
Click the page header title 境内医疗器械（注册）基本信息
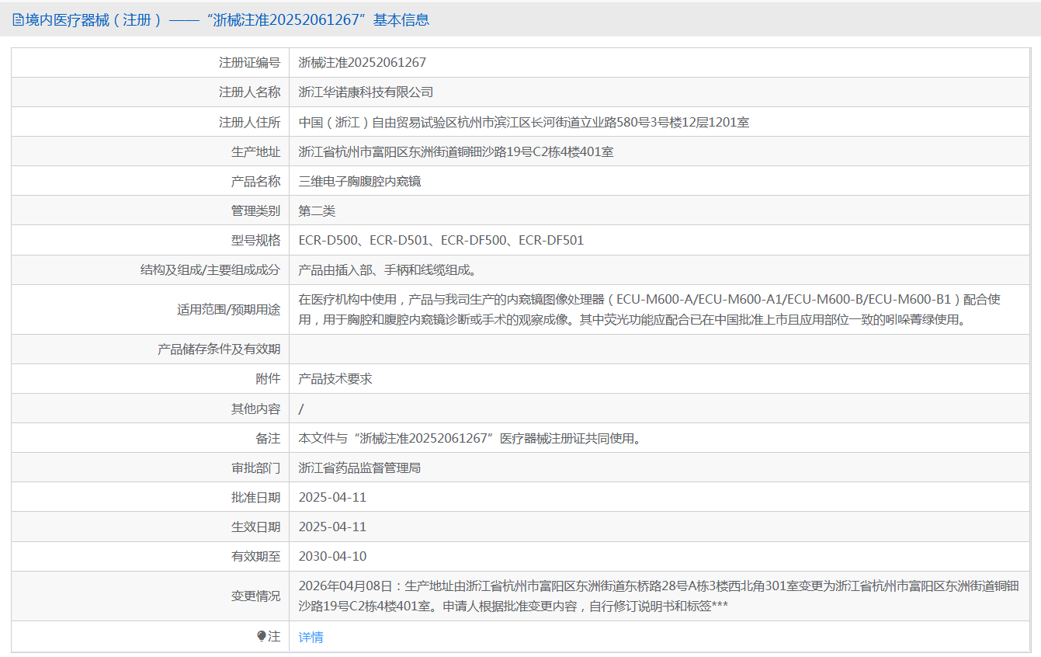(x=227, y=20)
